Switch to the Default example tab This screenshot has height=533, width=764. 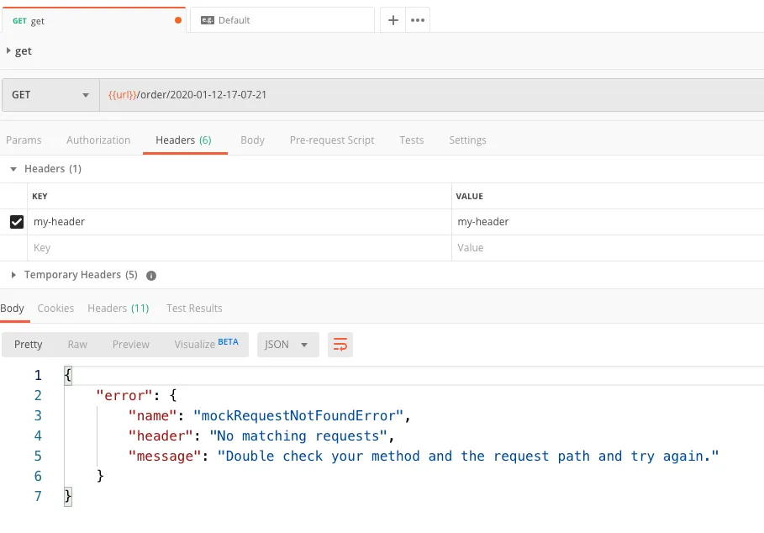282,20
